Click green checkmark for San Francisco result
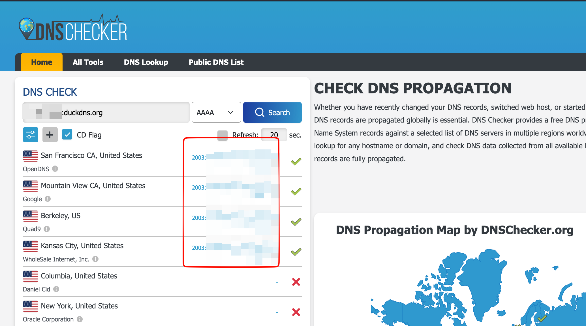Screen dimensions: 586x326 [x=296, y=162]
